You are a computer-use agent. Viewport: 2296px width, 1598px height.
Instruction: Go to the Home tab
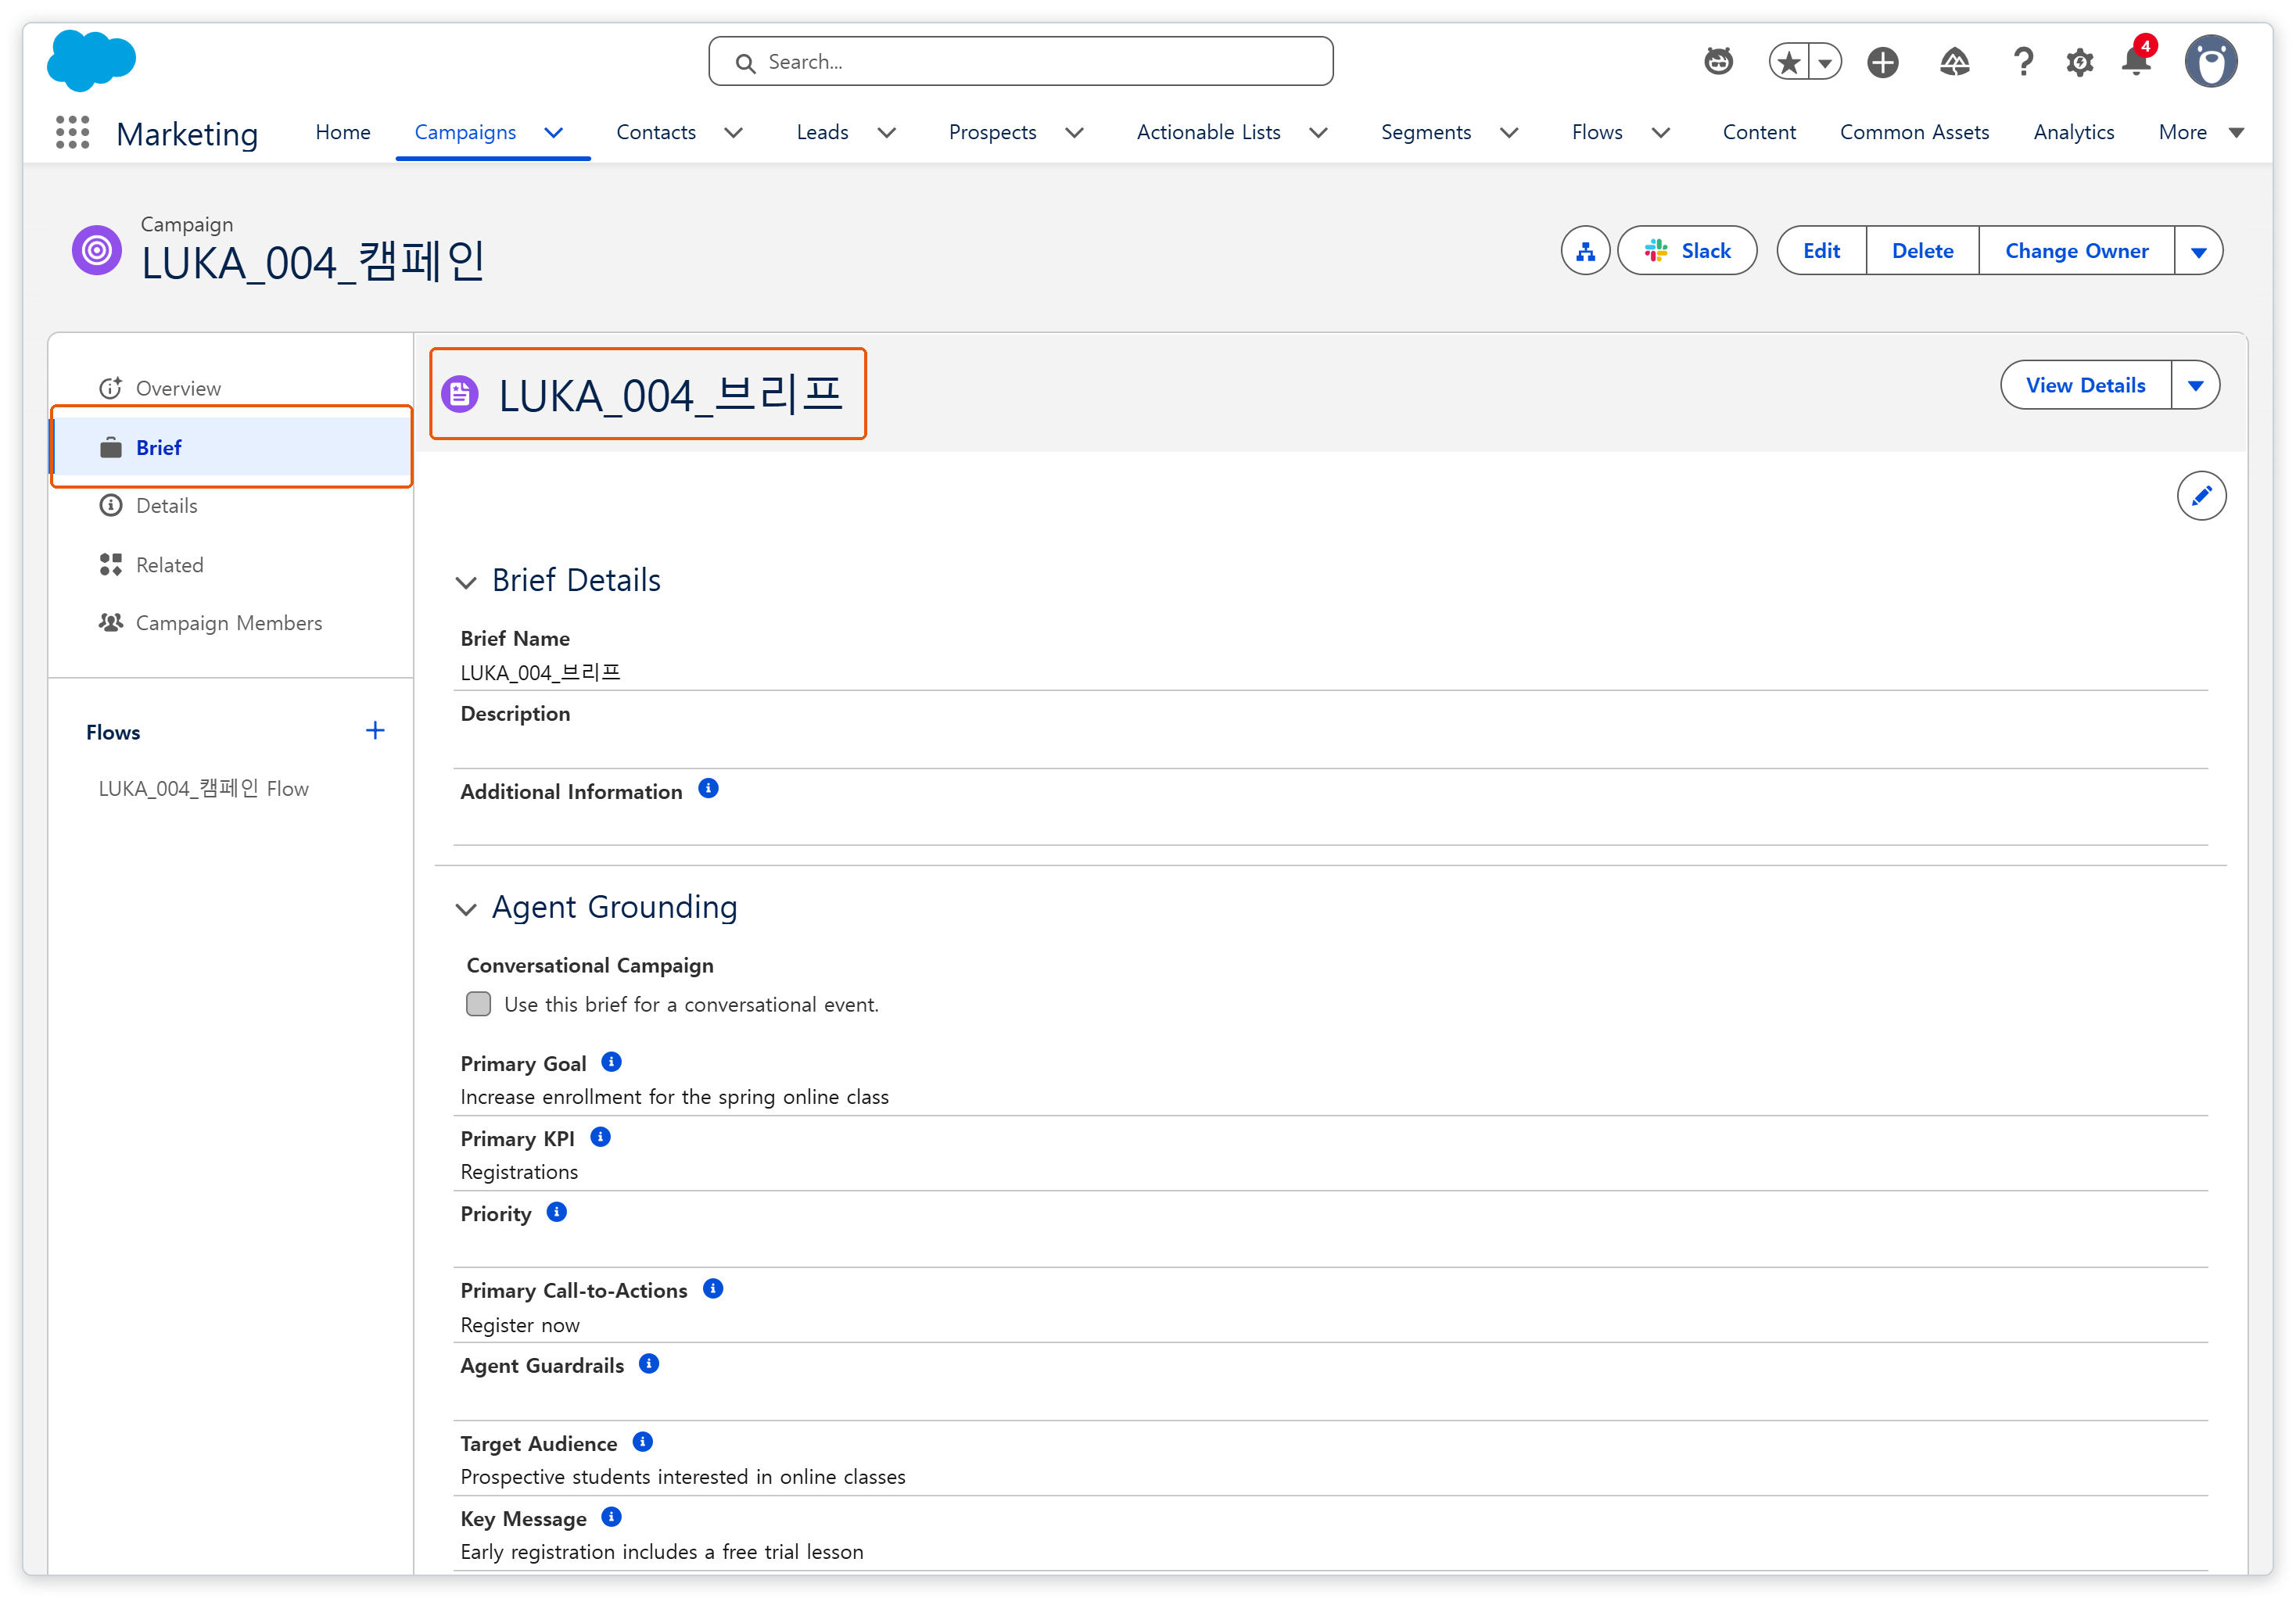[343, 133]
